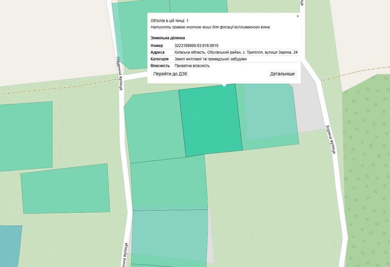Image resolution: width=390 pixels, height=267 pixels.
Task: Select parcel number 3223188000:03:016:0010
Action: [x=196, y=46]
